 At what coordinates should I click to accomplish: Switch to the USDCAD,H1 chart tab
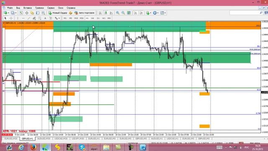[172, 138]
